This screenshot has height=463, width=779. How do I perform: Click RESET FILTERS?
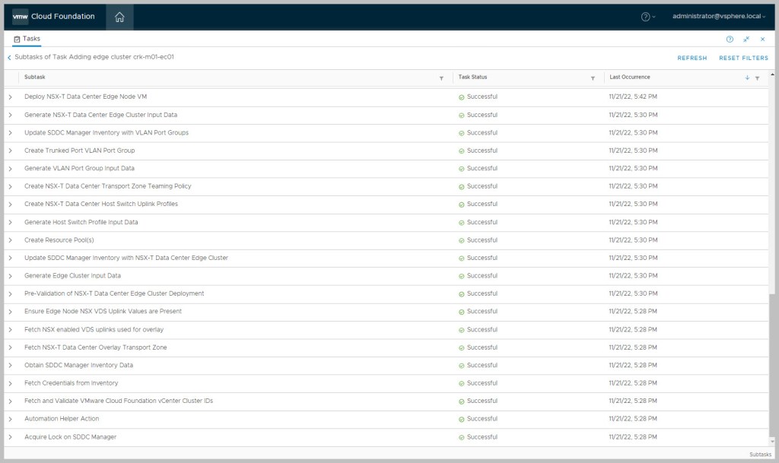tap(743, 58)
